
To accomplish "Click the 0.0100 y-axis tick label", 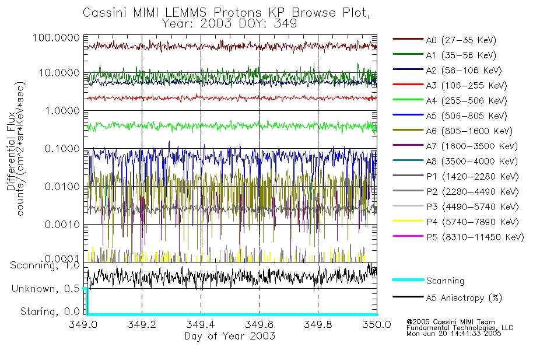I will click(x=62, y=186).
